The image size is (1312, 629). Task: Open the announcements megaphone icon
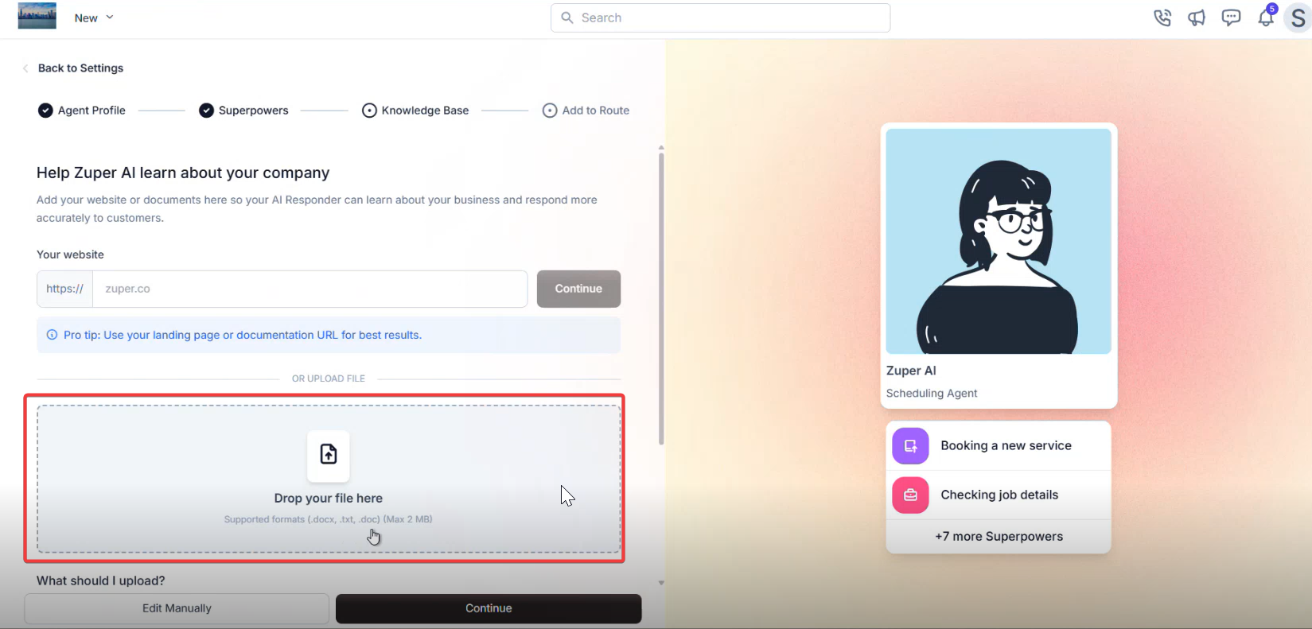point(1197,17)
